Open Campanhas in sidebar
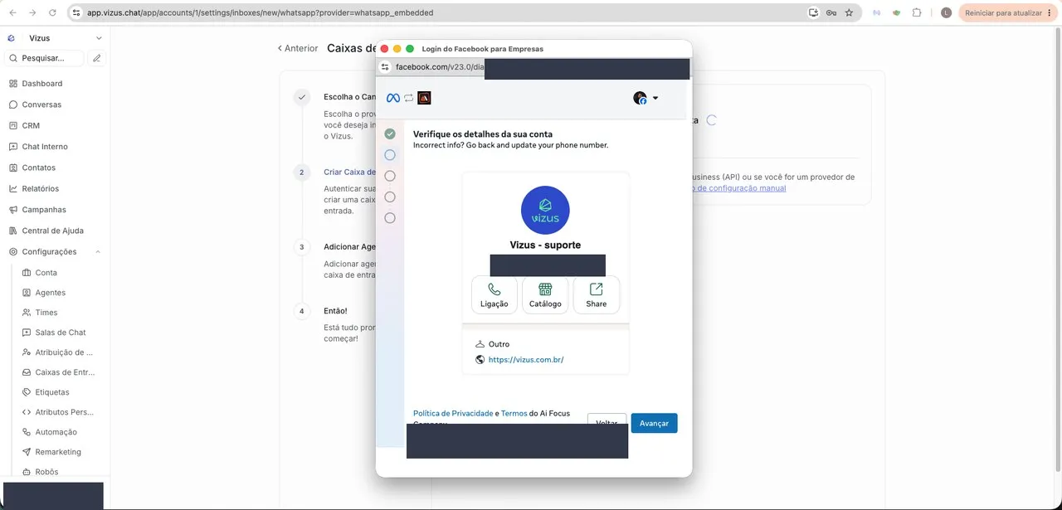Viewport: 1062px width, 510px height. pos(44,210)
